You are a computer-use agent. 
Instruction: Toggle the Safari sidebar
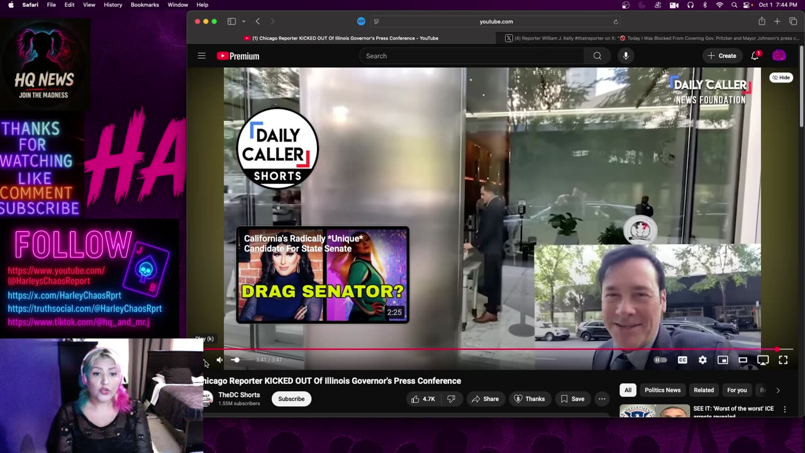click(x=231, y=21)
